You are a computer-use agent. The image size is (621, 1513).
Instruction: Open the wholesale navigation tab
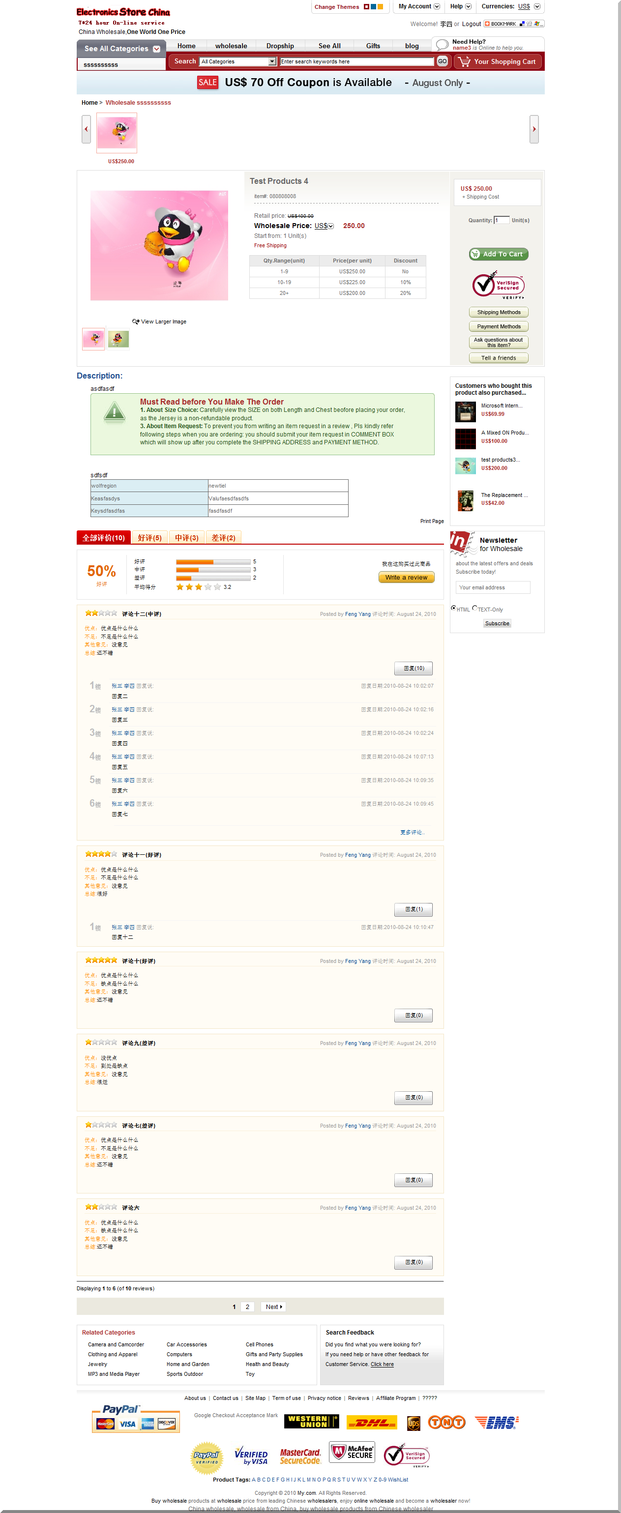[x=231, y=46]
